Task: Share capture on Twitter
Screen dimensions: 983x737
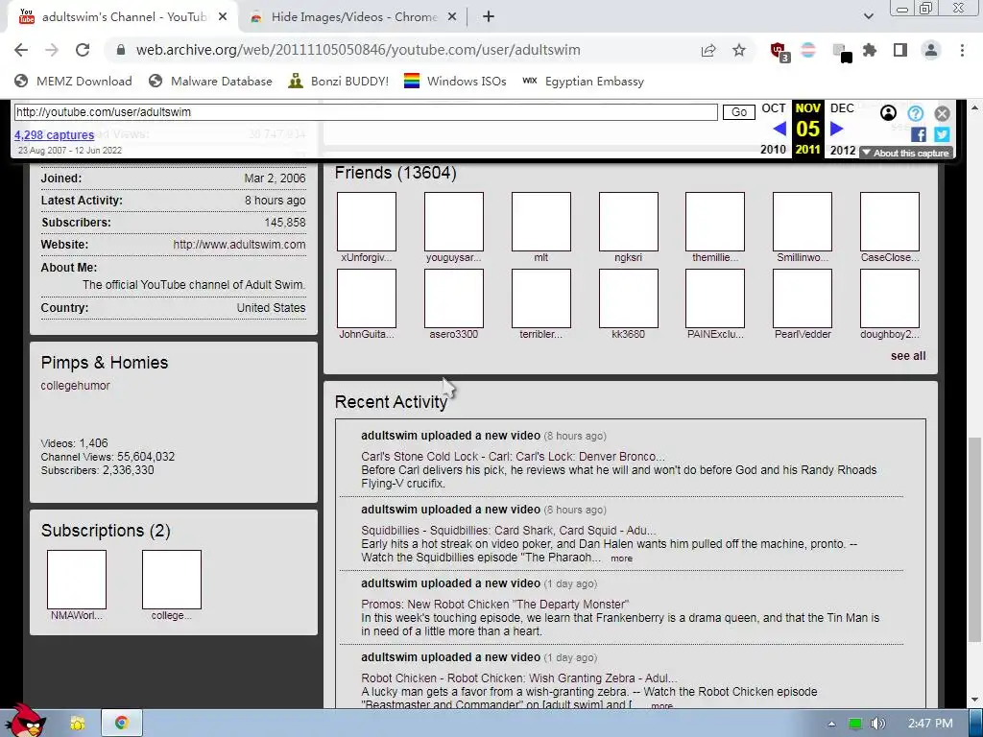Action: coord(942,134)
